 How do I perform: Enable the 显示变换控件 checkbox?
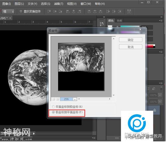pos(21,11)
